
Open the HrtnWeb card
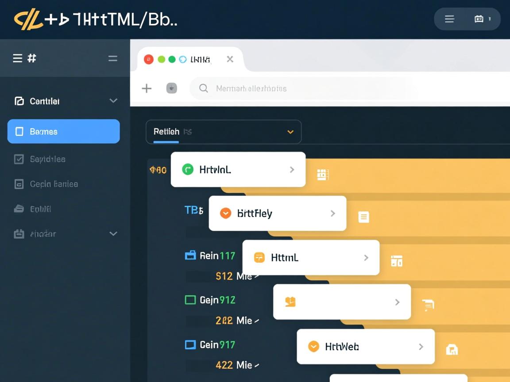pos(365,347)
